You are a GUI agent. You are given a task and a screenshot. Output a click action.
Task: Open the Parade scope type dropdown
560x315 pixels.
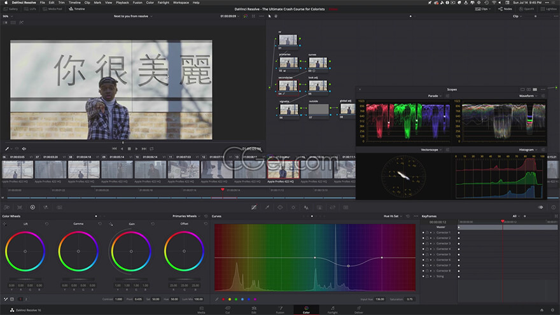coord(435,95)
